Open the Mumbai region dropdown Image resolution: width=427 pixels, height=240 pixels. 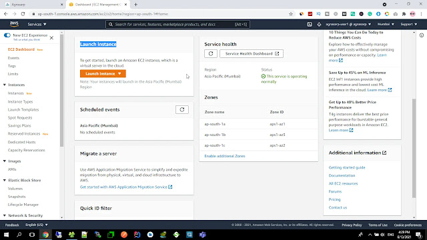coord(386,24)
